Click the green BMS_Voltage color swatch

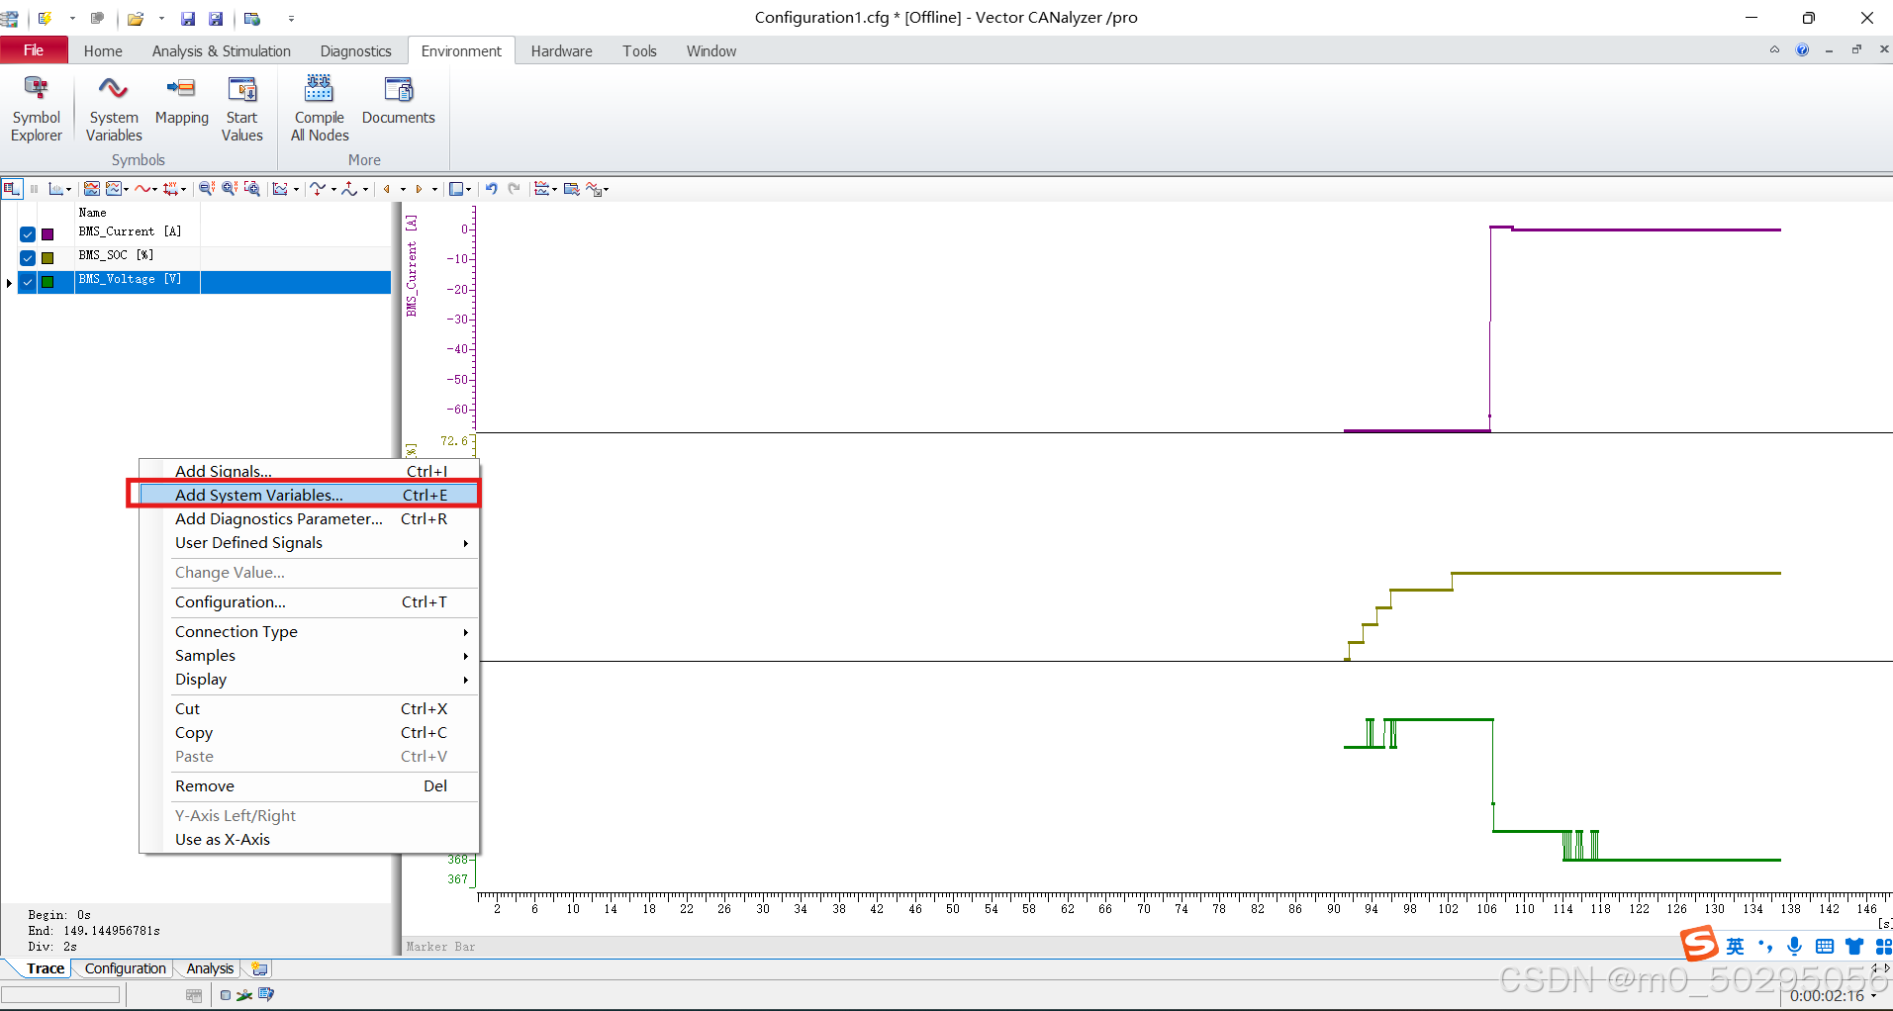click(x=47, y=282)
